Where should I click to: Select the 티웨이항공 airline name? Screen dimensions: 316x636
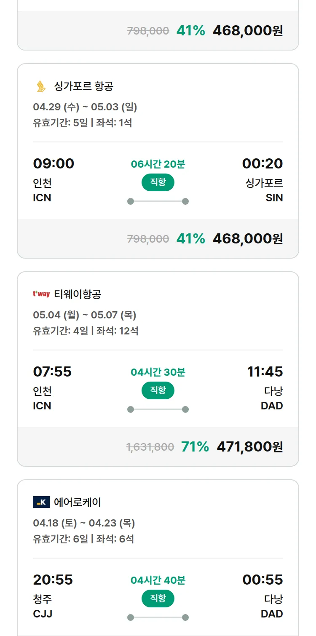point(78,294)
